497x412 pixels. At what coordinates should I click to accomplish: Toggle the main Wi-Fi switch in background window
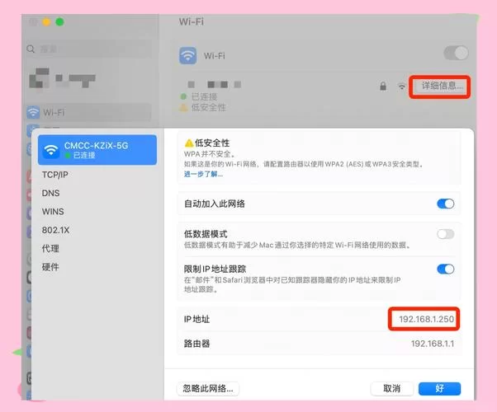coord(456,53)
